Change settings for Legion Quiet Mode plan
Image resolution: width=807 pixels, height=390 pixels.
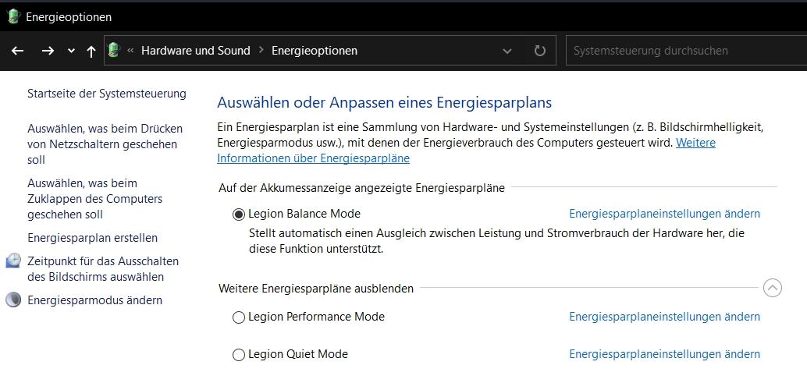(x=664, y=354)
